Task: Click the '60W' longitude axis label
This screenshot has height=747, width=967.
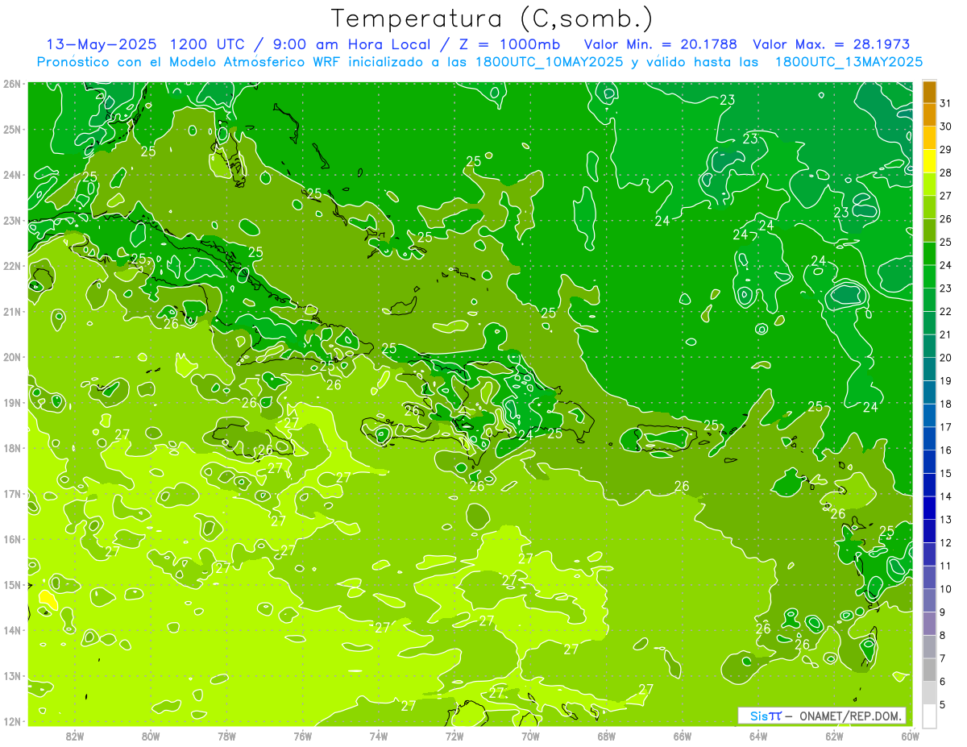Action: pyautogui.click(x=910, y=735)
